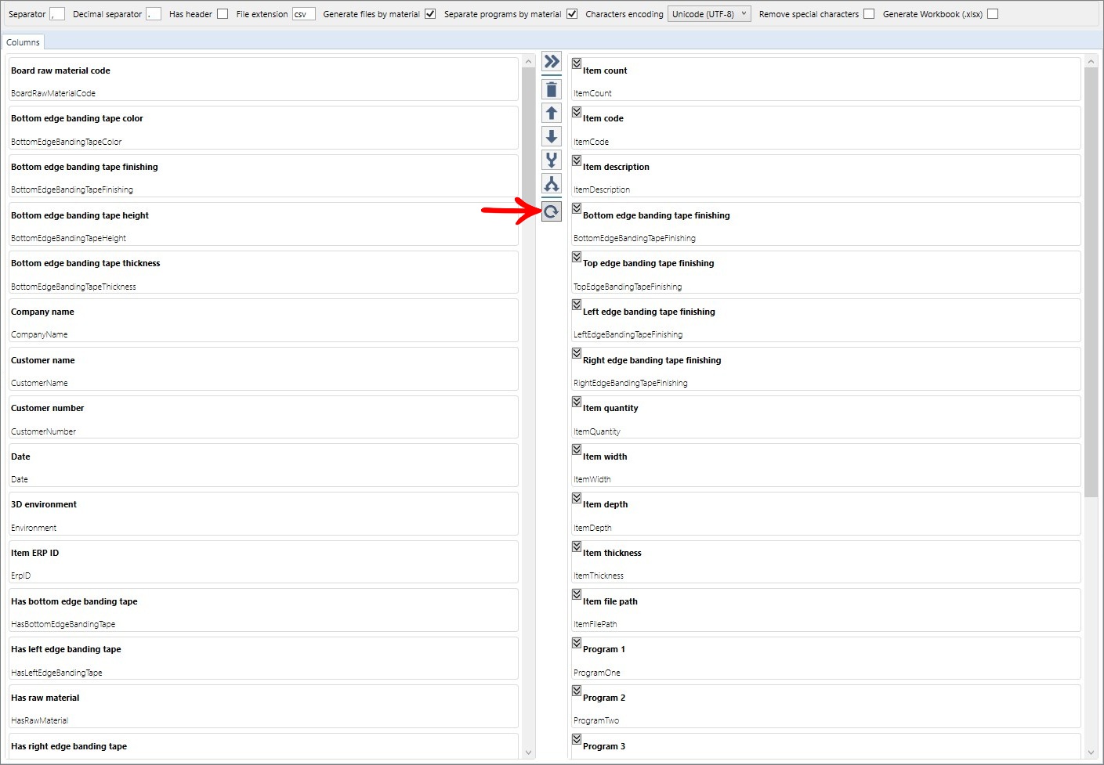Select the Program 1 row label
1104x765 pixels.
point(604,649)
